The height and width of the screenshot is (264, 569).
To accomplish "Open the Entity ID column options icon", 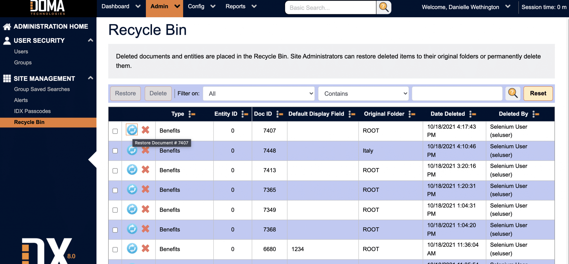I will [245, 114].
